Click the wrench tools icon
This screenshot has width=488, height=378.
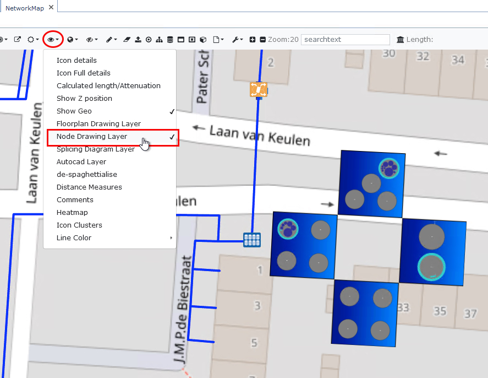[235, 40]
